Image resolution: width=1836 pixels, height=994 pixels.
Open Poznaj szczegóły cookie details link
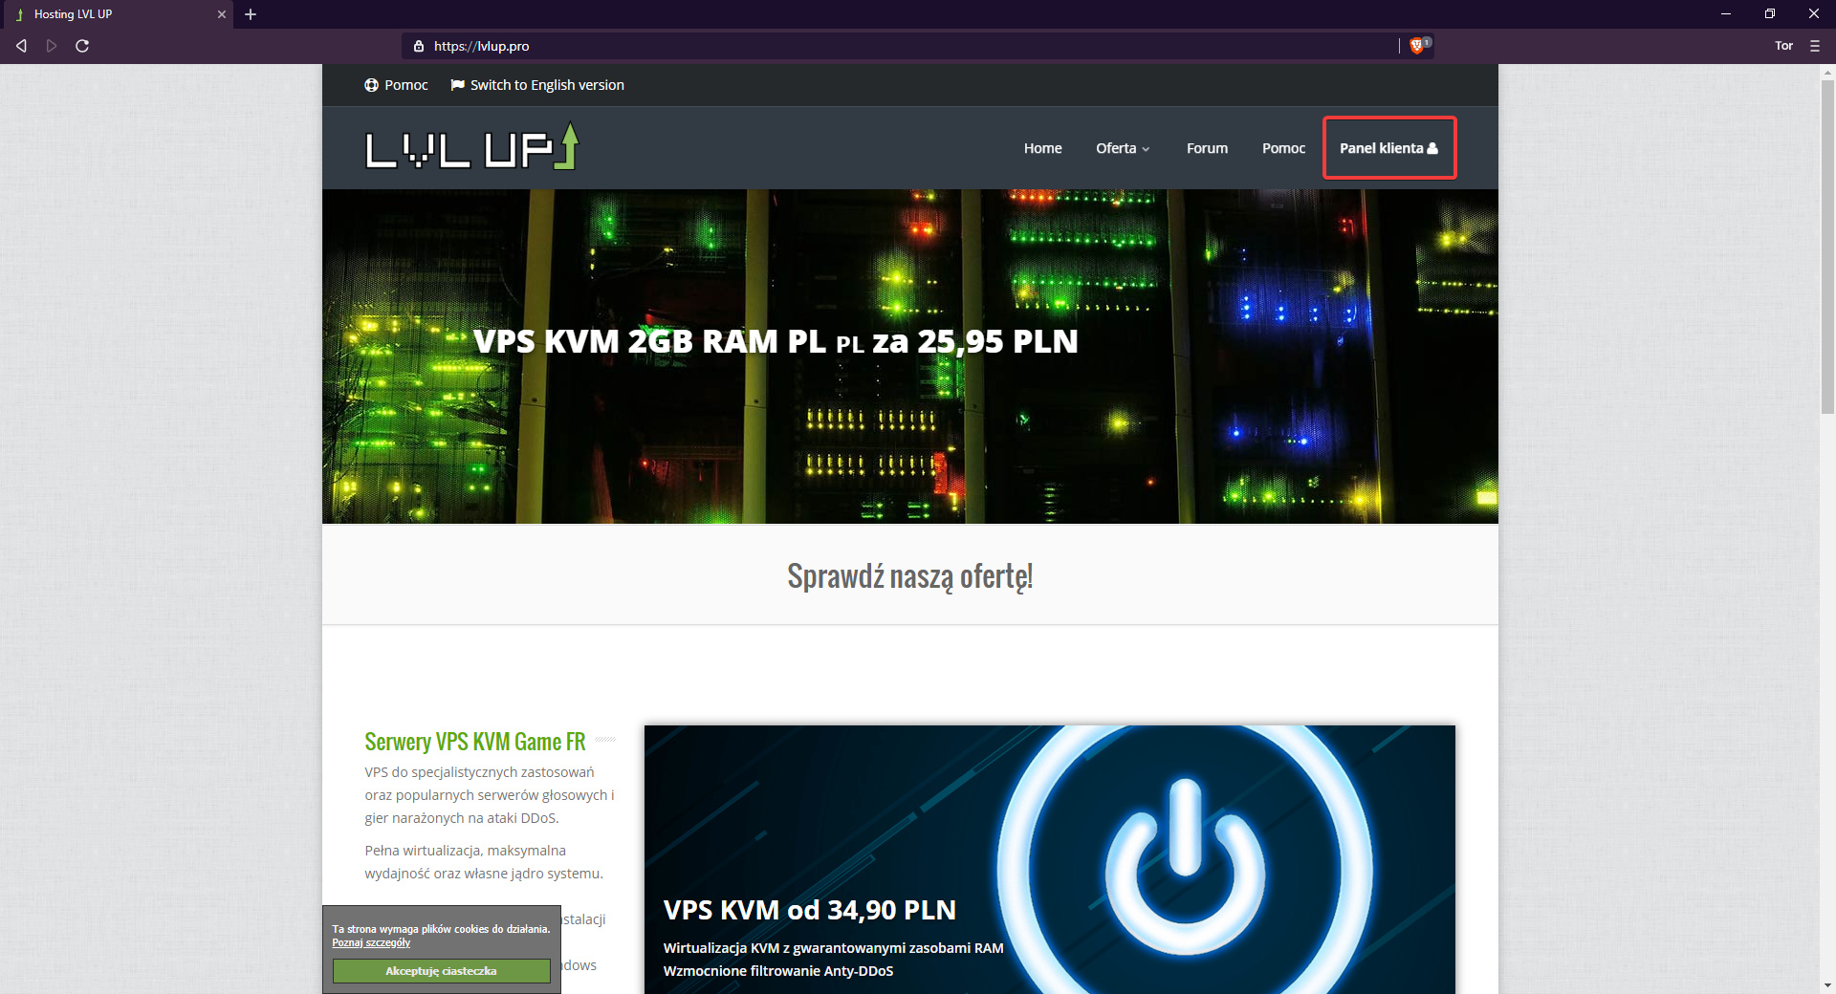[371, 942]
